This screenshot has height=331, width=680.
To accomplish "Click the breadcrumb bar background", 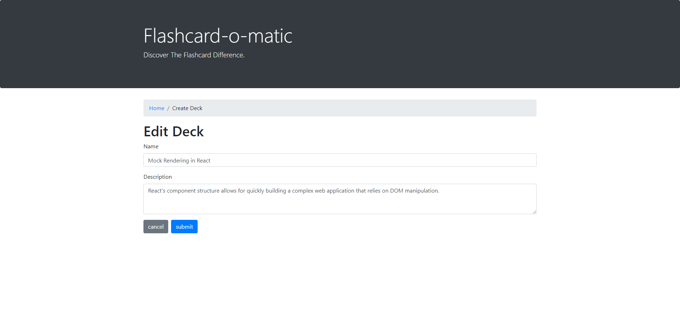I will [x=390, y=108].
